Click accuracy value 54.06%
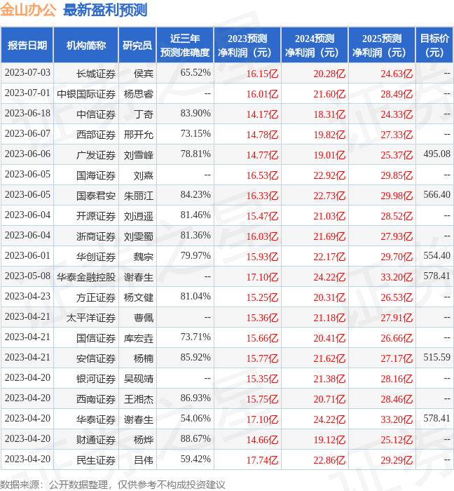The image size is (454, 491). point(195,419)
